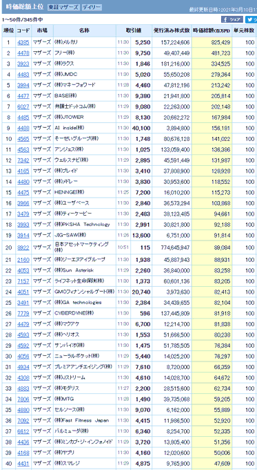
Task: Open stock code 6612 link for バルミューダ
Action: coord(23,431)
